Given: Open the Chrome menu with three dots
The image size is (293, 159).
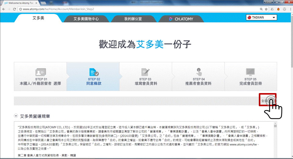Looking at the screenshot, I should pos(291,9).
